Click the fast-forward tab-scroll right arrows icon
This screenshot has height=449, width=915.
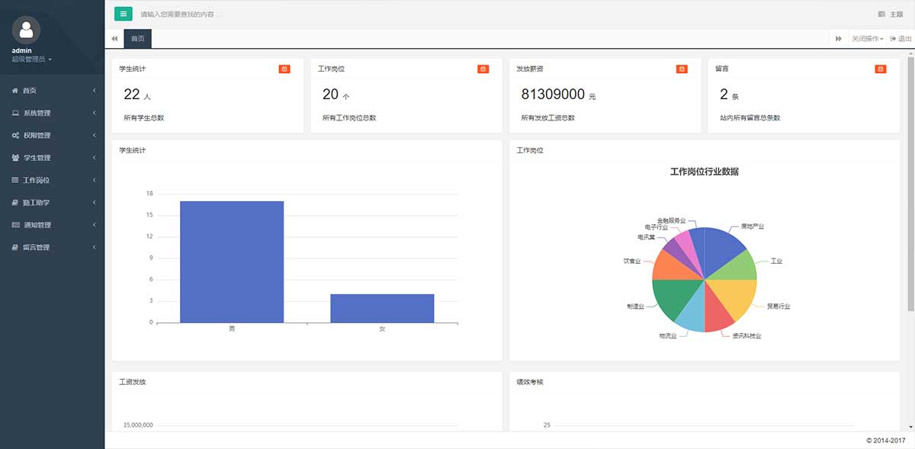tap(838, 39)
